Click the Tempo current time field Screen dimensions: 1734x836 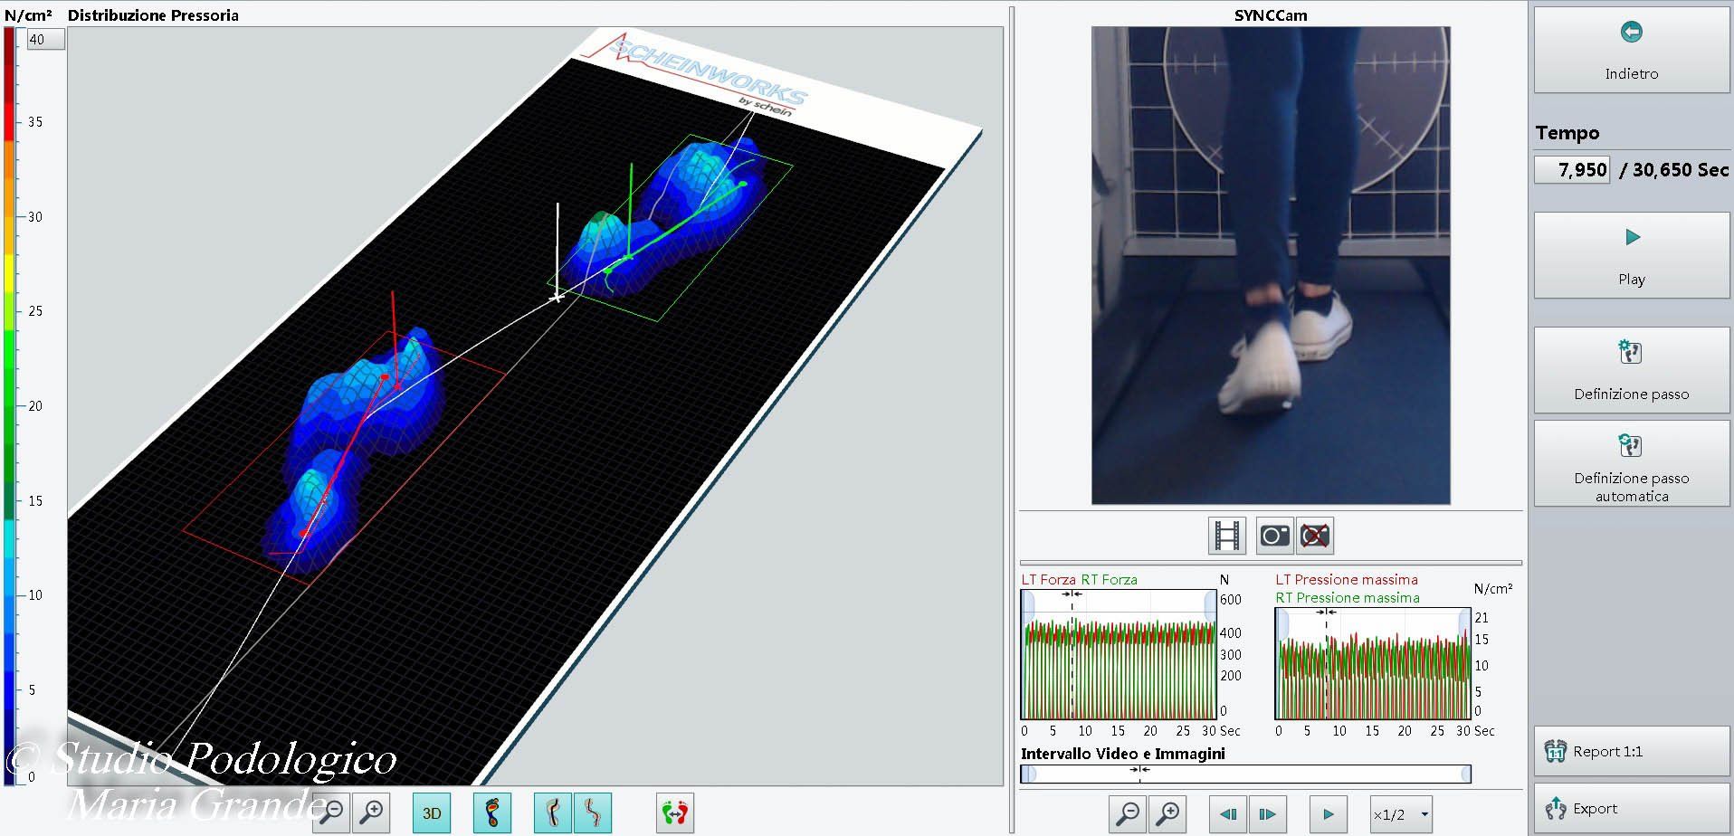pyautogui.click(x=1572, y=170)
